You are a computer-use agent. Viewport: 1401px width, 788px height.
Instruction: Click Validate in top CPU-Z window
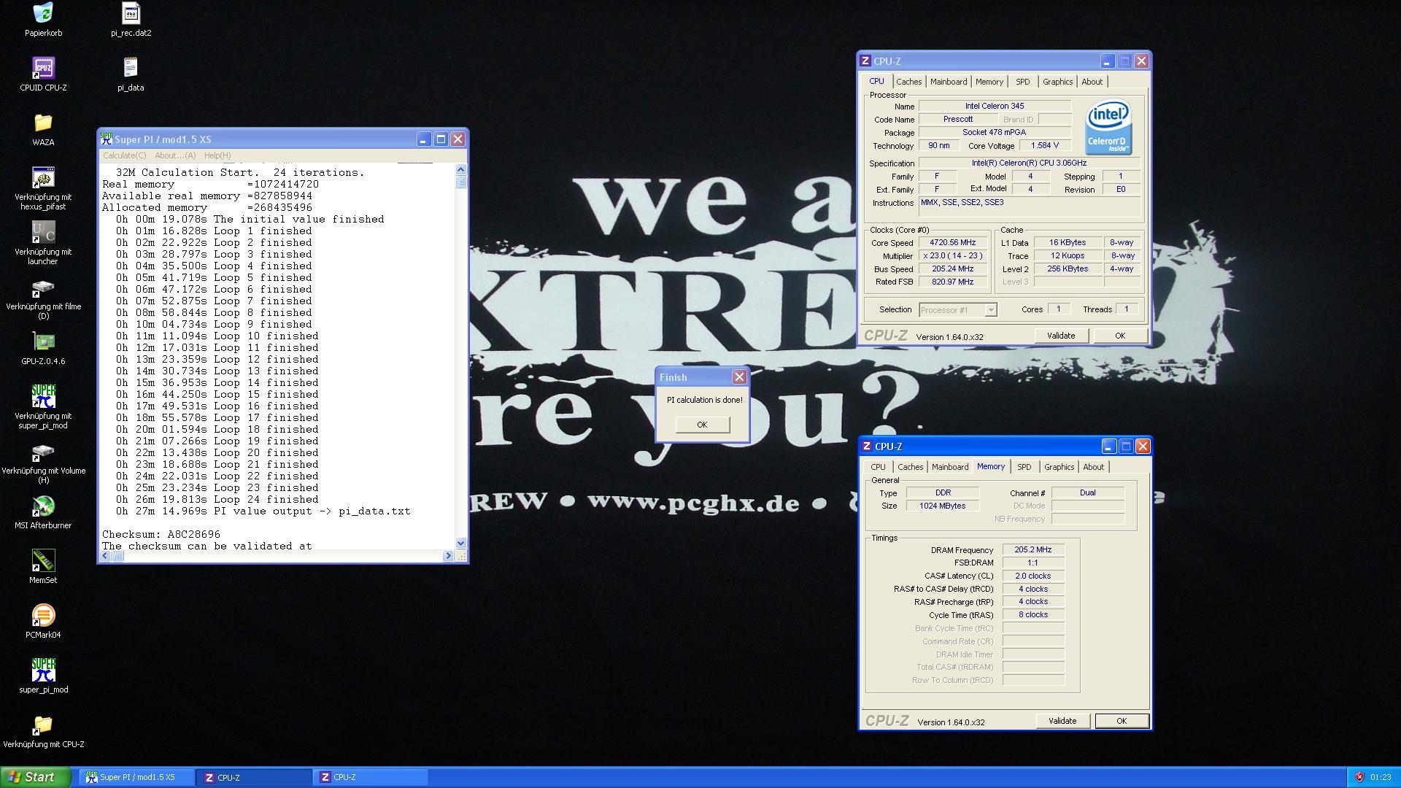tap(1061, 336)
